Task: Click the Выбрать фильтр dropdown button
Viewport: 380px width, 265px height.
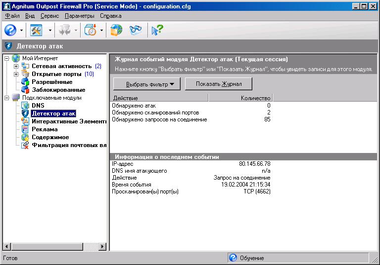Action: [x=147, y=84]
